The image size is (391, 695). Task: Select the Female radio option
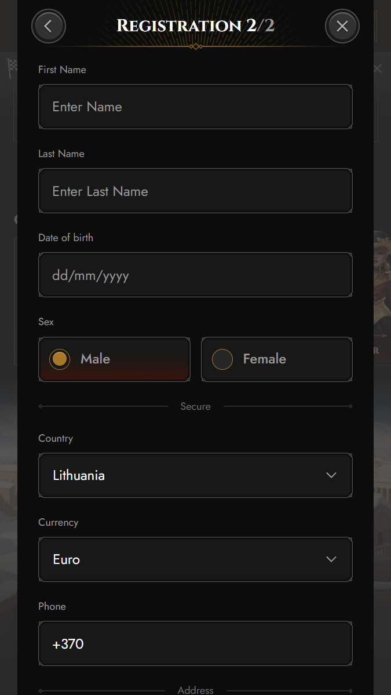(x=222, y=359)
